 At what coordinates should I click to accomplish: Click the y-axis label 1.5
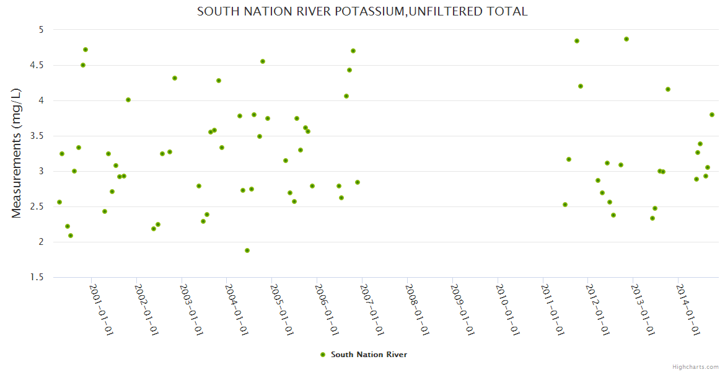[38, 277]
